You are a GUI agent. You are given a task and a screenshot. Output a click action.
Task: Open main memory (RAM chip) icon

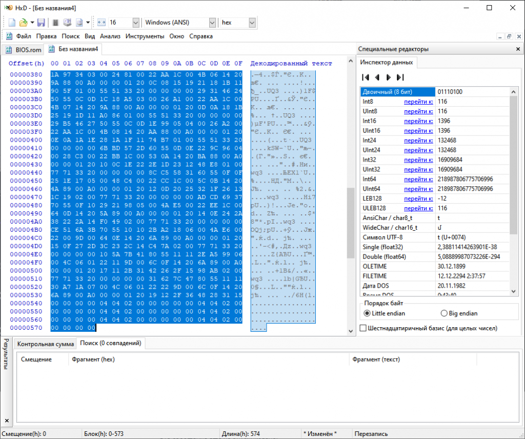pos(55,23)
